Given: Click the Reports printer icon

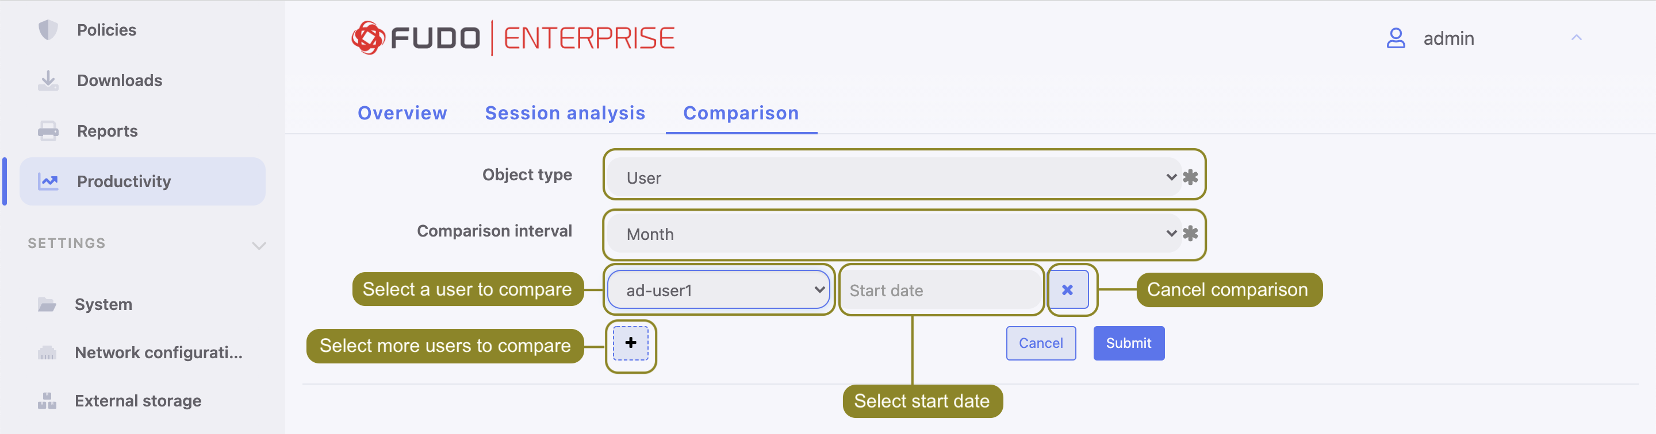Looking at the screenshot, I should [48, 130].
